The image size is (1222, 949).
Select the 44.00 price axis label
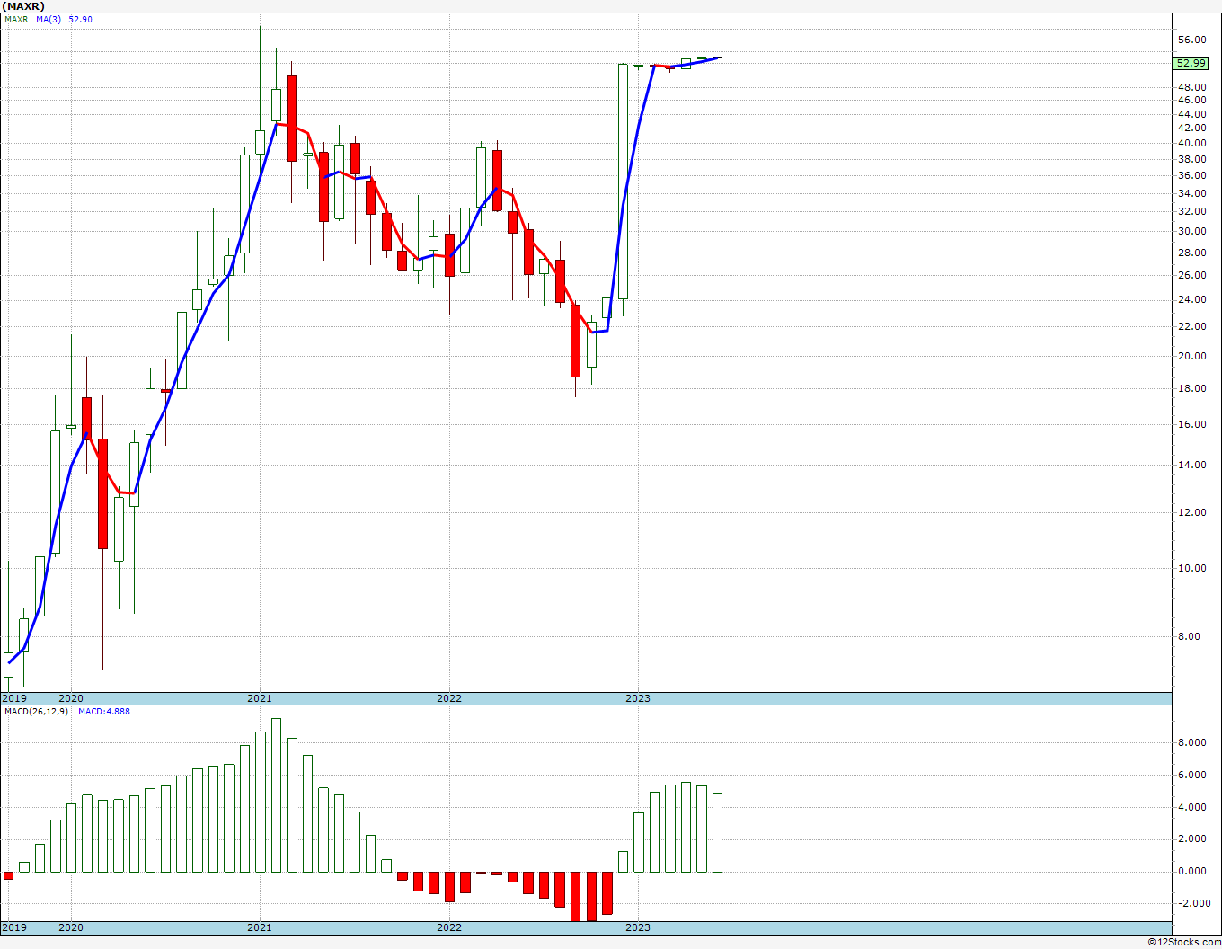(1192, 114)
